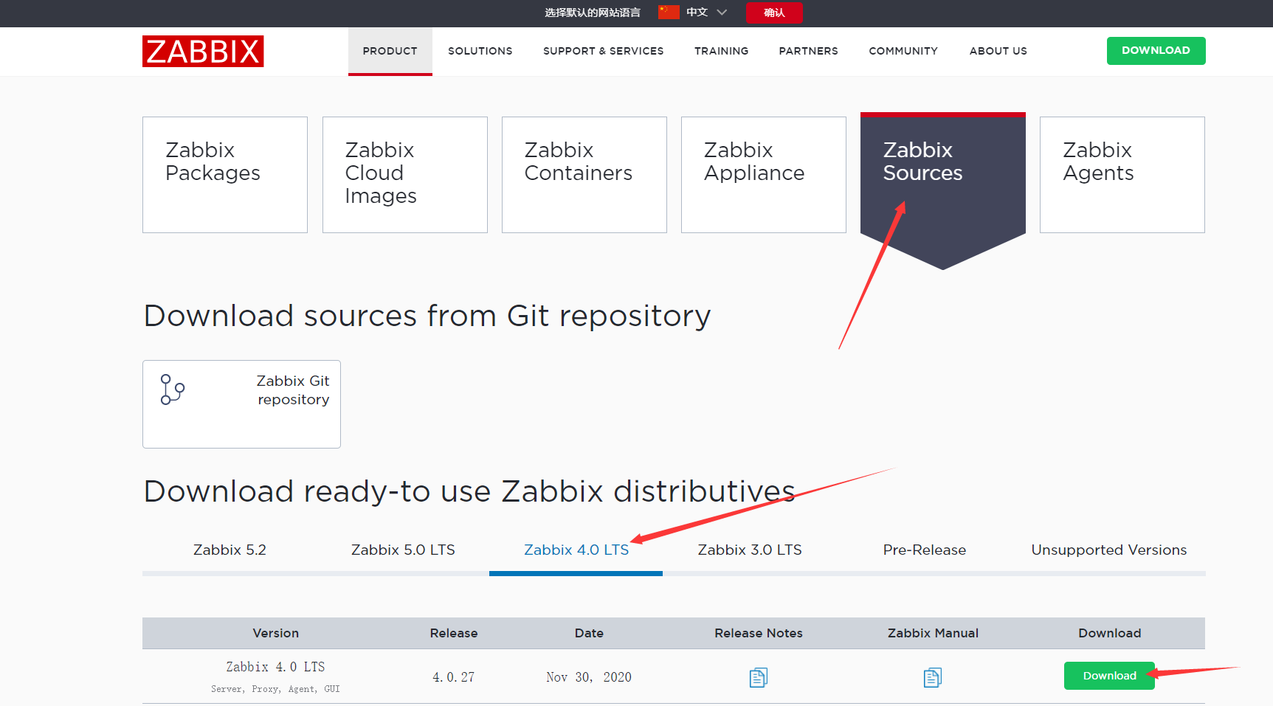Download Zabbix 4.0 LTS with green button
Image resolution: width=1273 pixels, height=706 pixels.
(x=1109, y=676)
